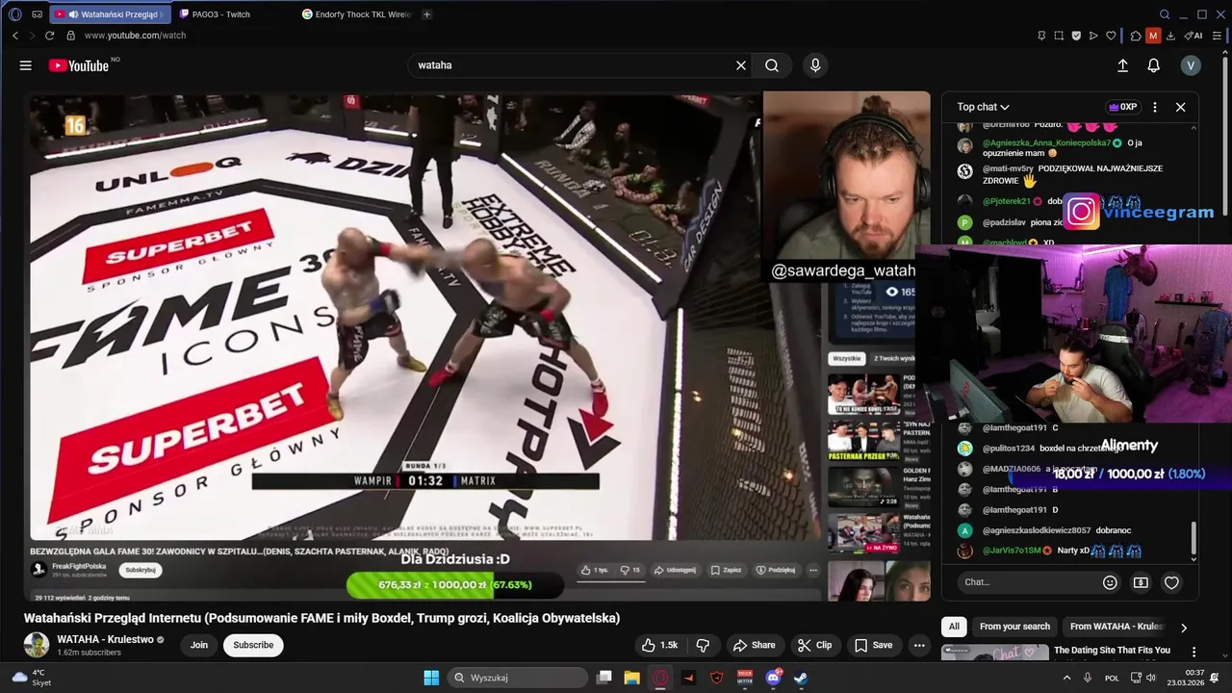Open YouTube notifications bell
Image resolution: width=1232 pixels, height=693 pixels.
(x=1153, y=65)
